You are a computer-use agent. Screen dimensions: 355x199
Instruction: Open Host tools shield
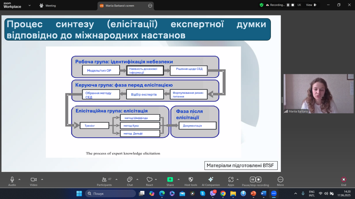191,180
